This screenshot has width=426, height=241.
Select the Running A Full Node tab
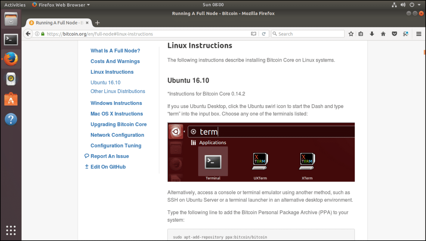[59, 23]
